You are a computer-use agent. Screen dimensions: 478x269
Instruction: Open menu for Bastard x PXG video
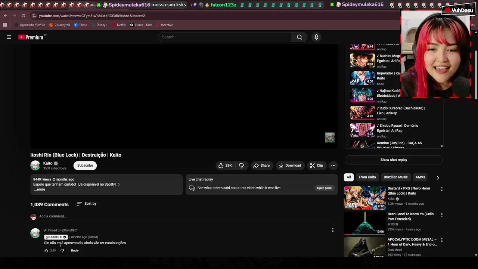click(x=442, y=189)
